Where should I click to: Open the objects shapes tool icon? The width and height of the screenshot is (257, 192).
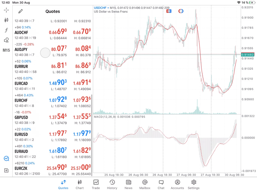(6, 40)
